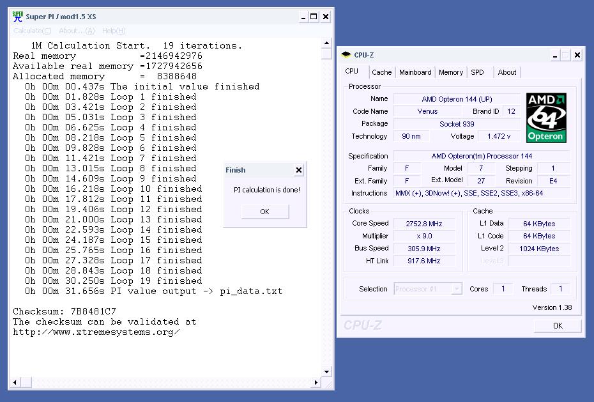The width and height of the screenshot is (594, 402).
Task: Click the CPU-Z chip icon in title bar
Action: click(346, 54)
